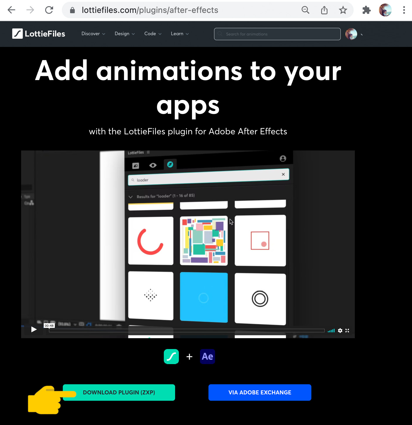412x425 pixels.
Task: Click the lock icon in address bar
Action: [x=72, y=10]
